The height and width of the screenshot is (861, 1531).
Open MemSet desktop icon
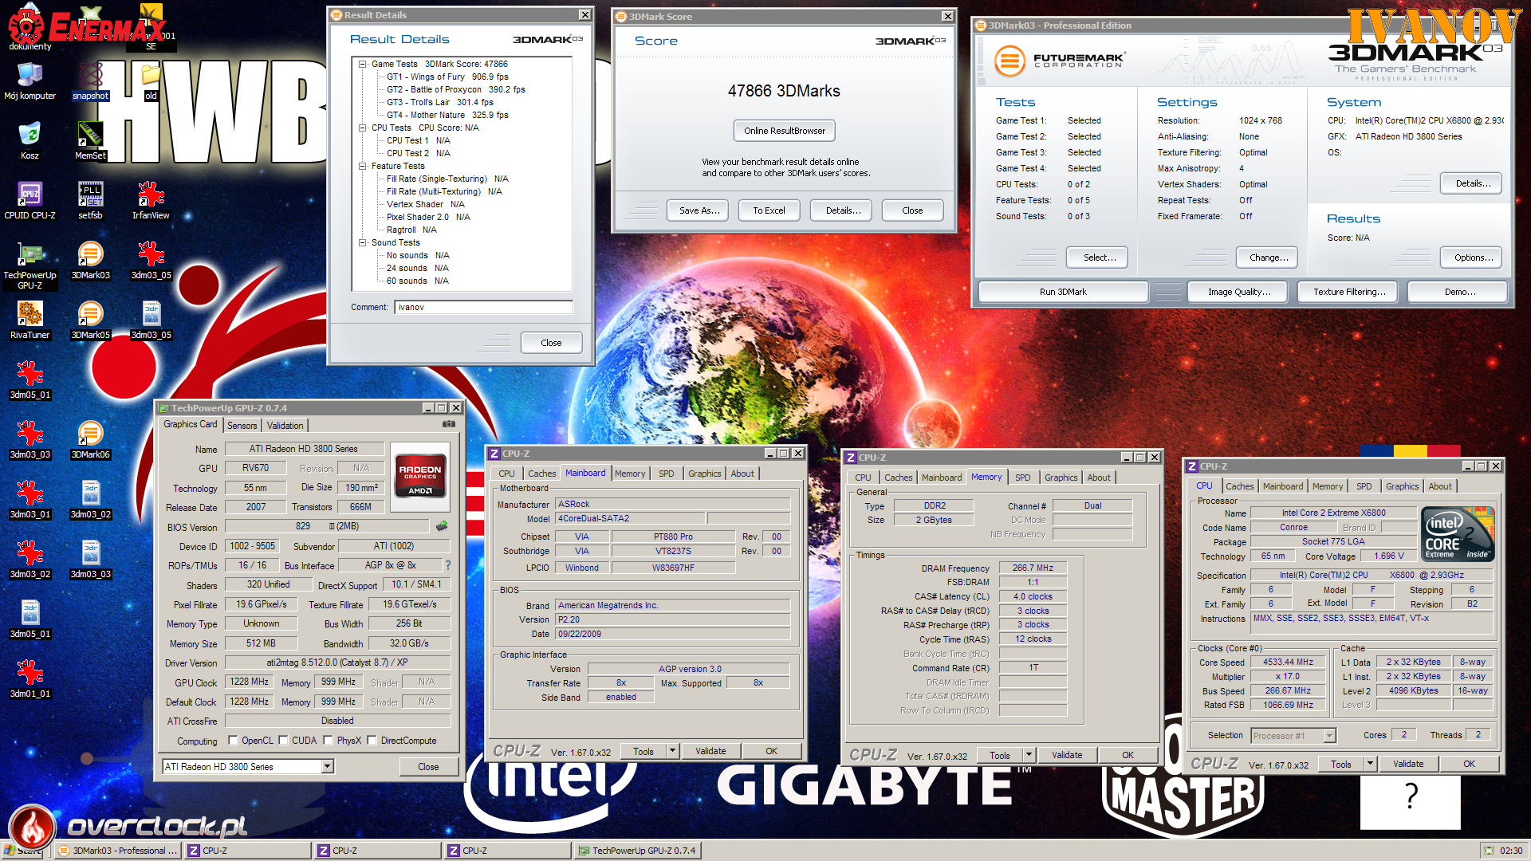(90, 141)
